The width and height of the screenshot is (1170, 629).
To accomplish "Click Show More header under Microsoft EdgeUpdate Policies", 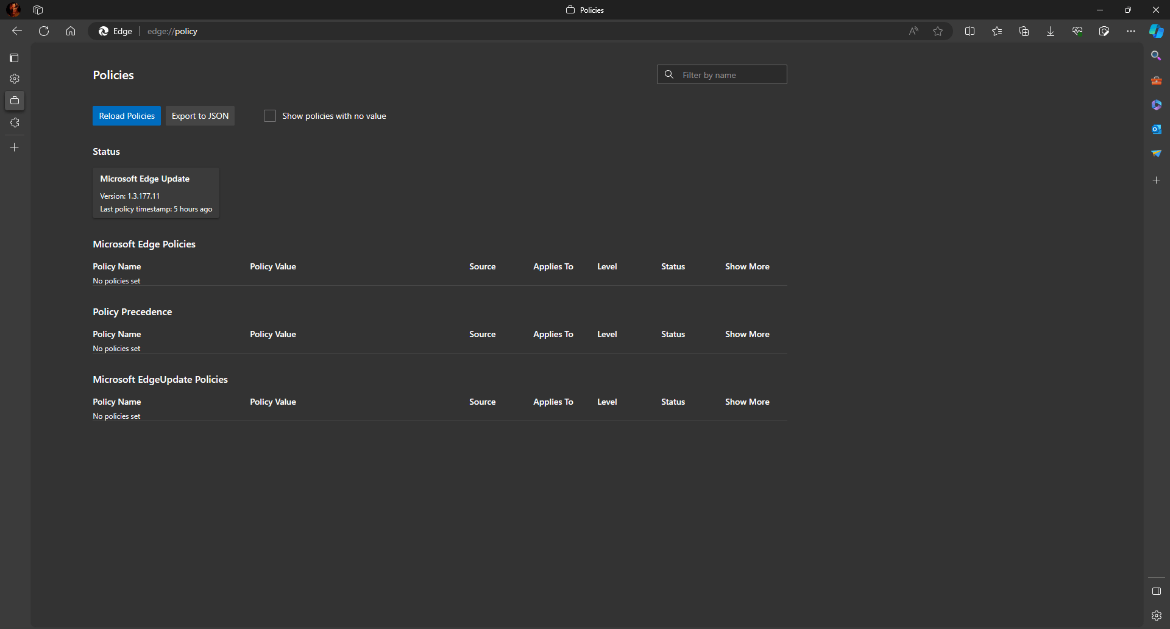I will (747, 402).
